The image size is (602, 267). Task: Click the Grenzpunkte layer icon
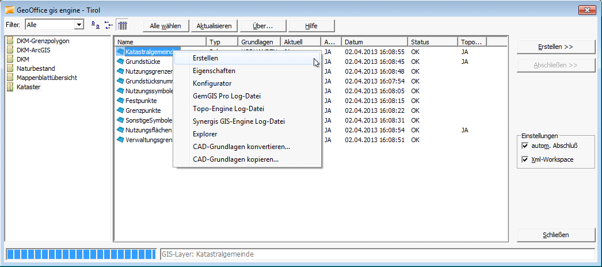(120, 110)
